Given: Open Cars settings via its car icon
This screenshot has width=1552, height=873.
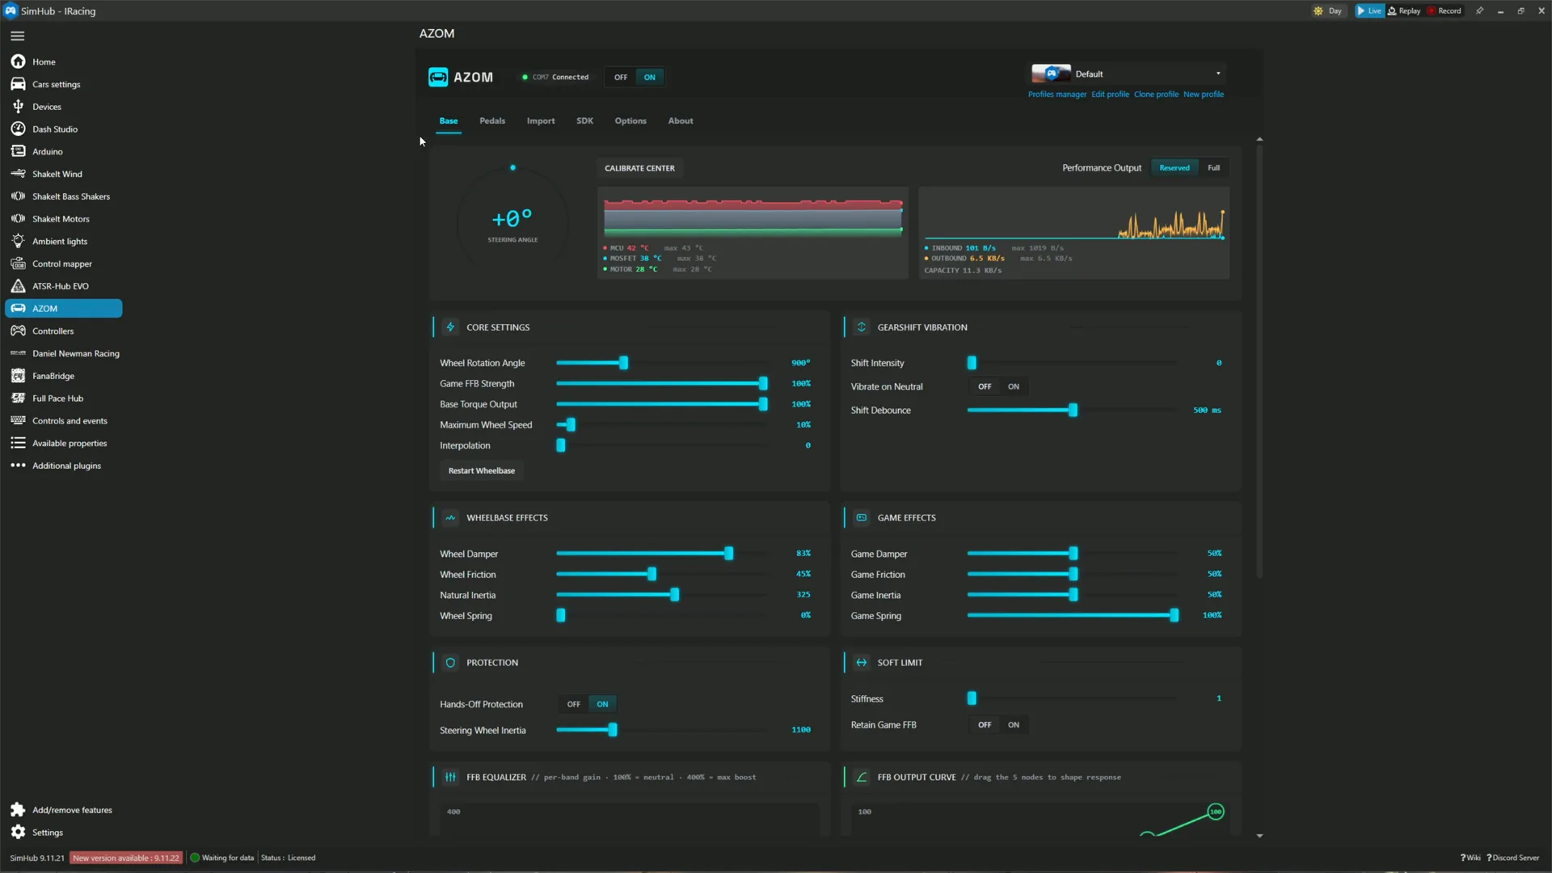Looking at the screenshot, I should click(18, 84).
